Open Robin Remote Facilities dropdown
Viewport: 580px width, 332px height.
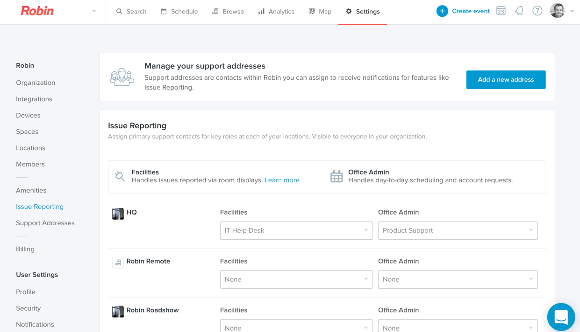pos(296,279)
